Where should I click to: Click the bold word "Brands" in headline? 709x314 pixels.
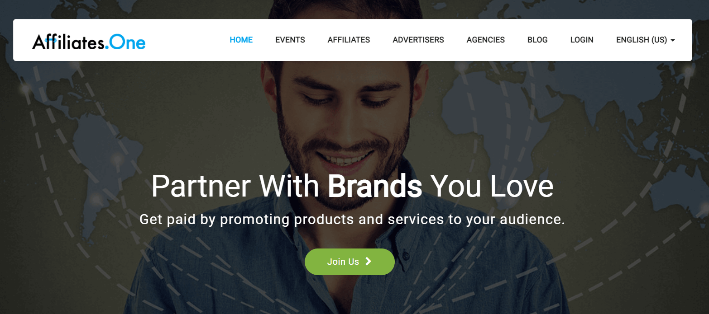(375, 186)
